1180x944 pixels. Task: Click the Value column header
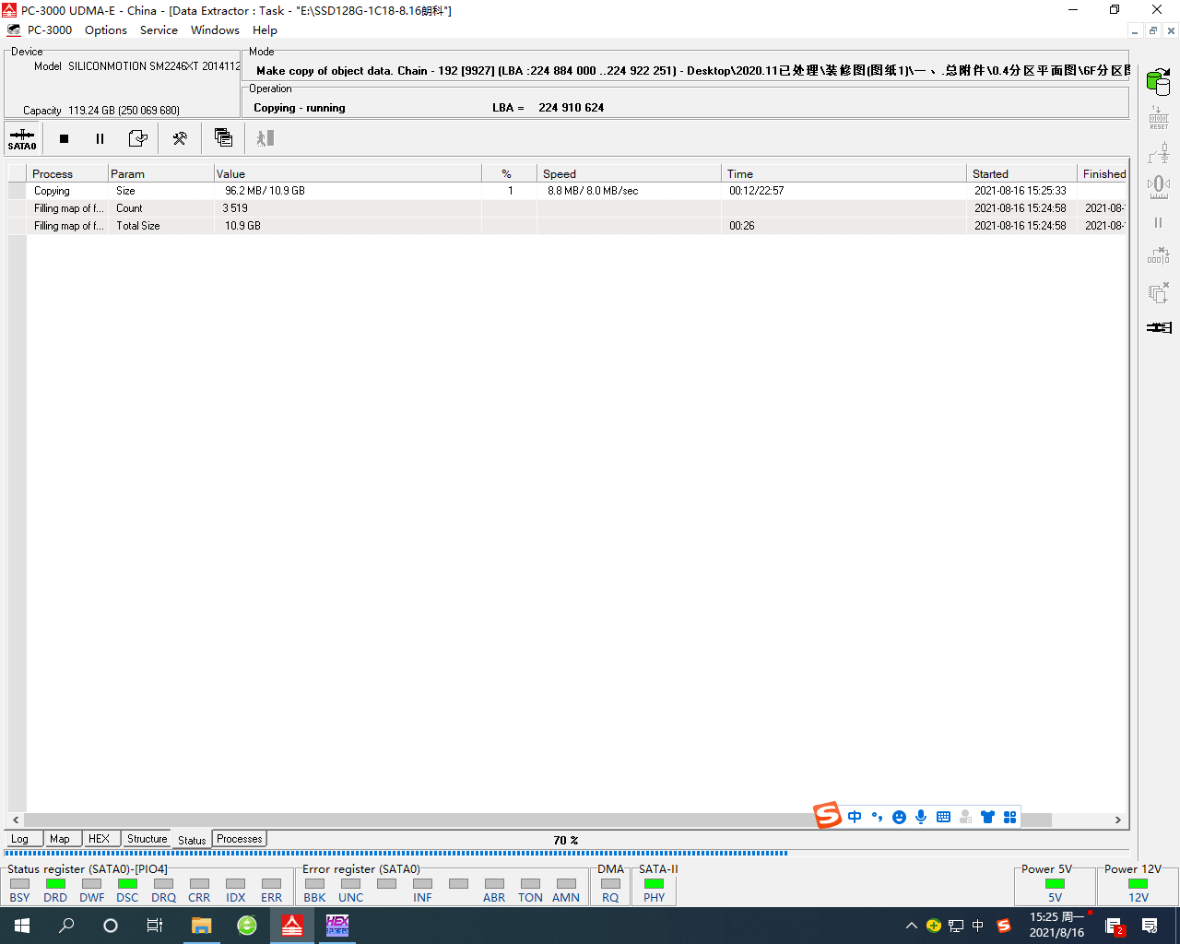(348, 173)
